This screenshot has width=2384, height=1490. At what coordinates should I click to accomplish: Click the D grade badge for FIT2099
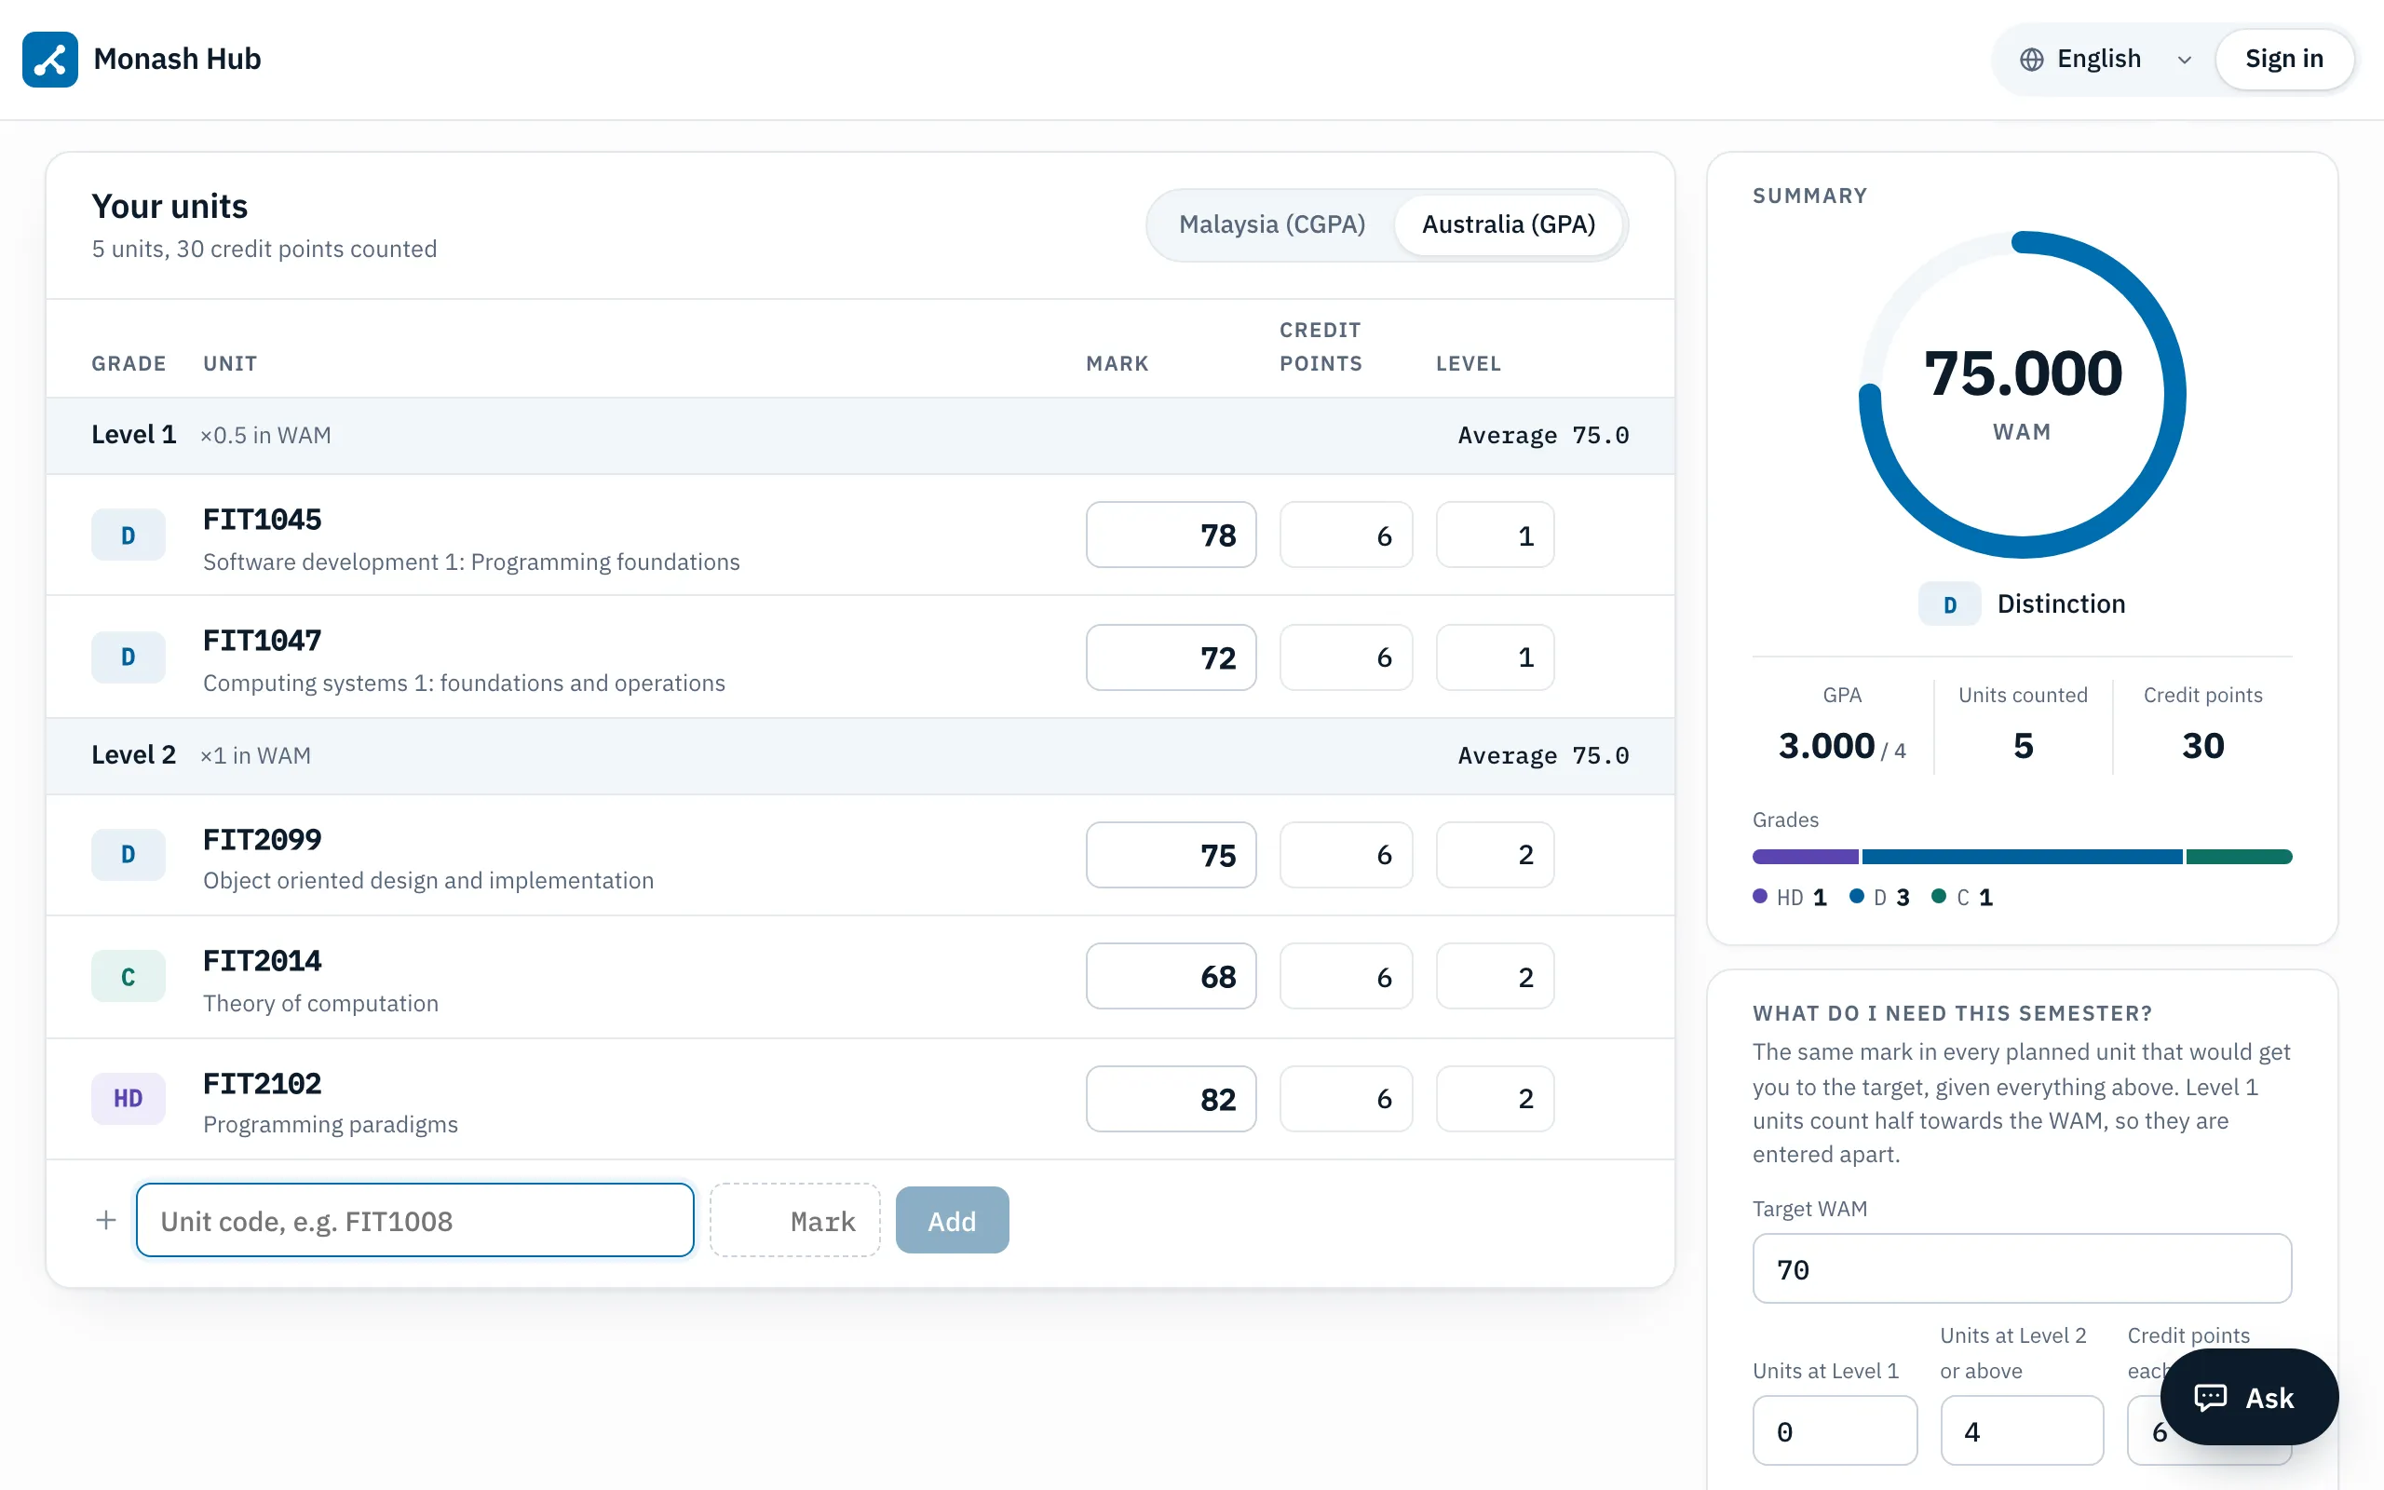[x=129, y=854]
